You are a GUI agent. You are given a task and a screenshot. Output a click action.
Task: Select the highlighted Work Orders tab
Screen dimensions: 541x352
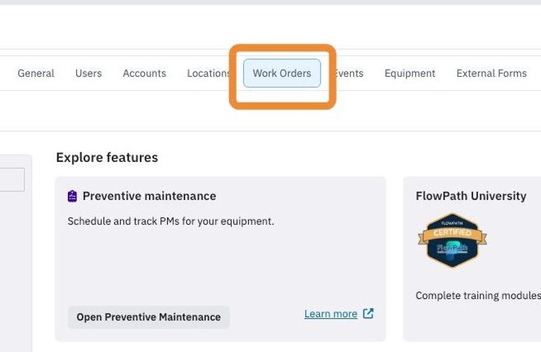(282, 73)
